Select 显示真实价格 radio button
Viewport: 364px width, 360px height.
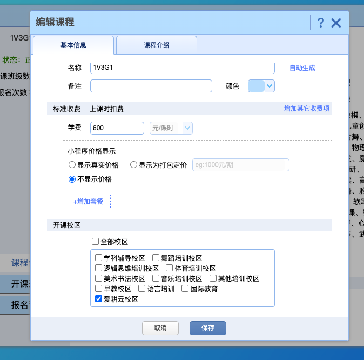[72, 165]
